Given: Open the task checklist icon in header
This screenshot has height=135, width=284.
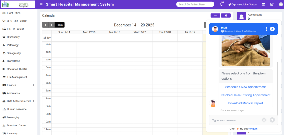Looking at the screenshot, I should [272, 4].
